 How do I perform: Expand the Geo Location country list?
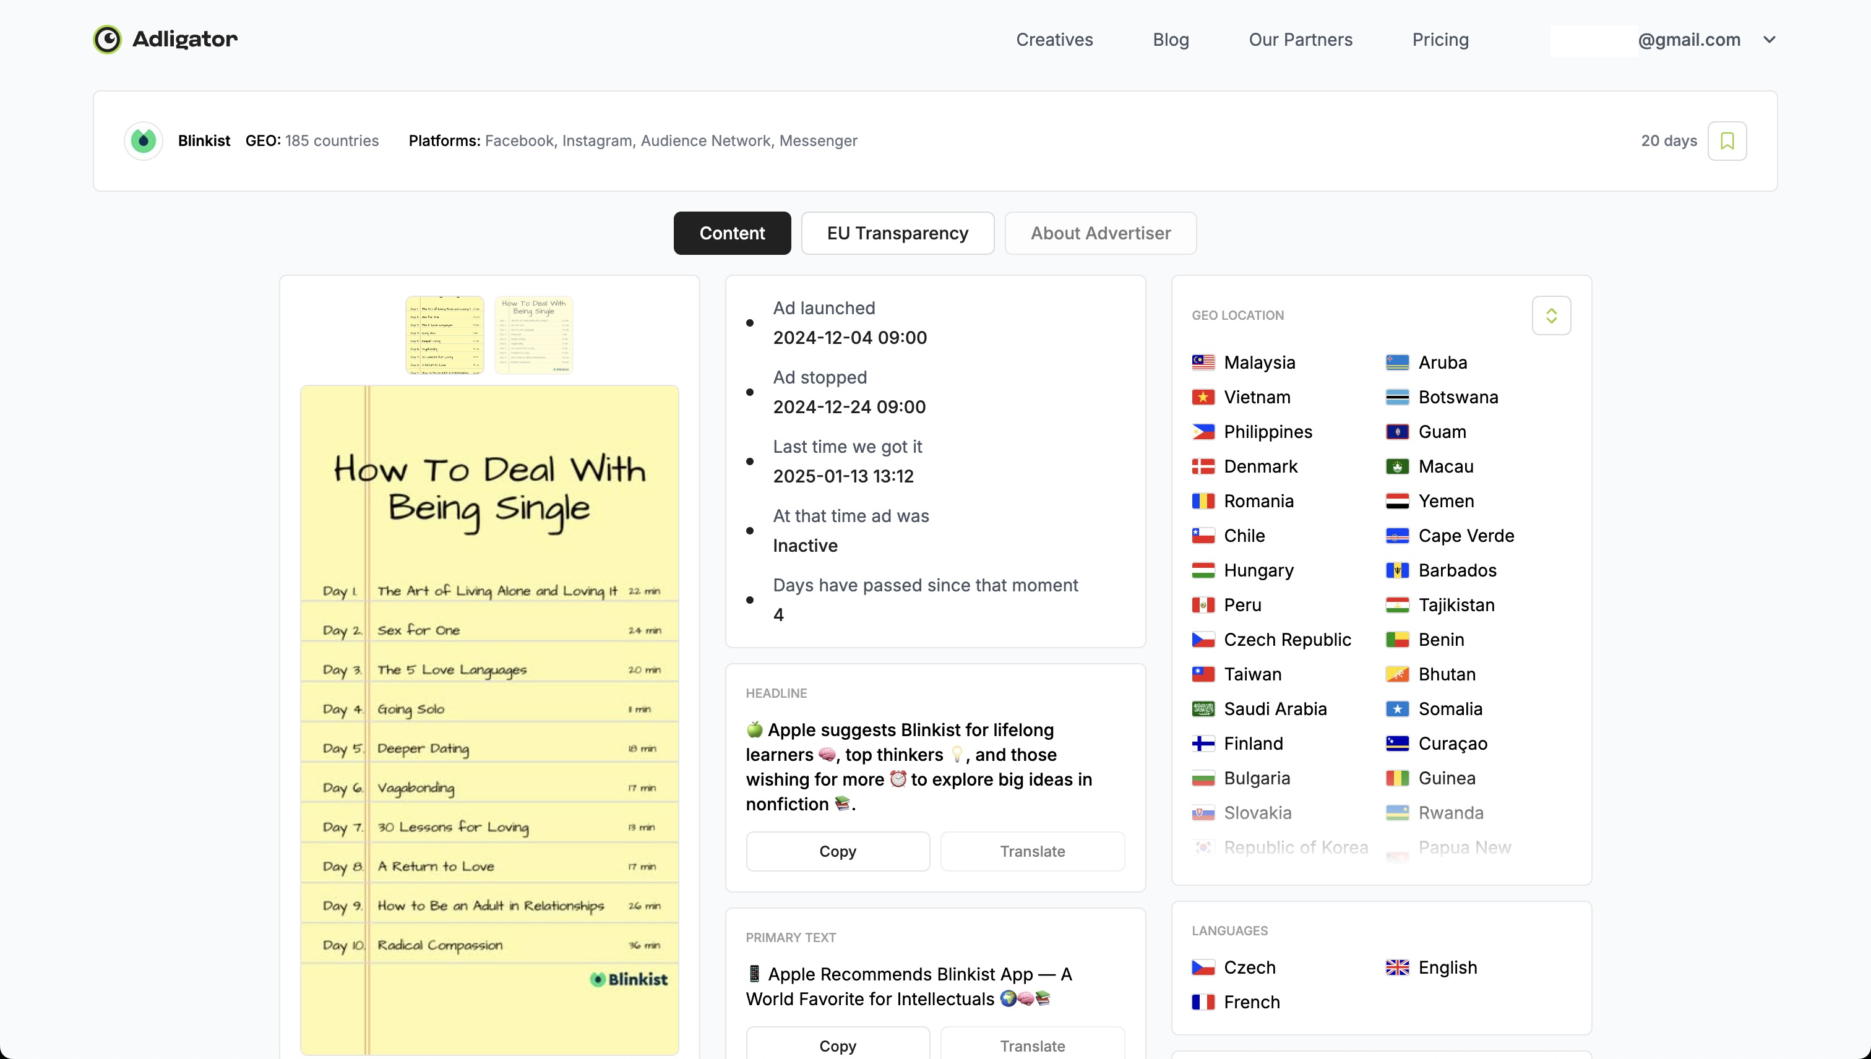coord(1551,315)
